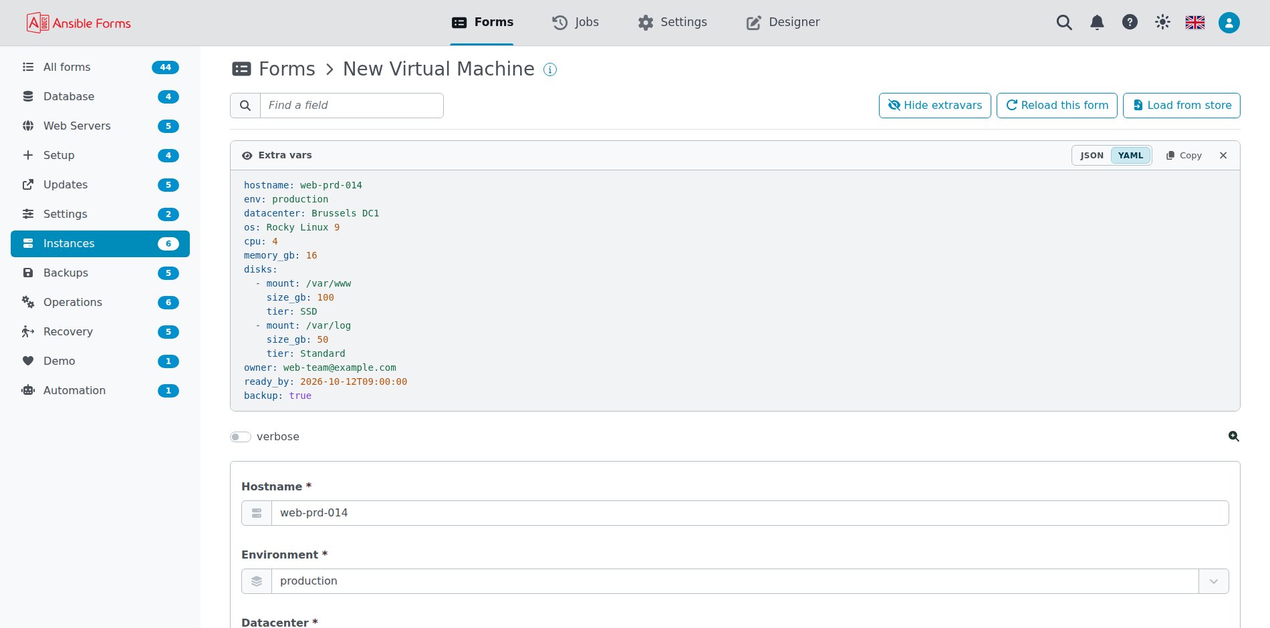This screenshot has width=1270, height=628.
Task: Click into the Find a field input
Action: click(352, 106)
